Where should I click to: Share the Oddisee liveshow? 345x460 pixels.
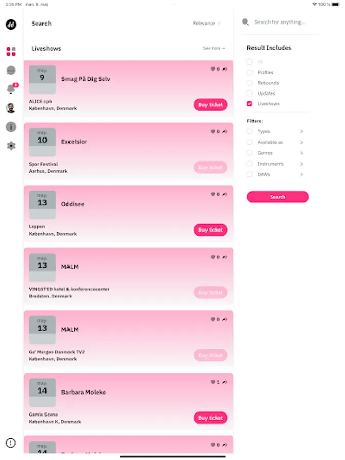point(225,194)
